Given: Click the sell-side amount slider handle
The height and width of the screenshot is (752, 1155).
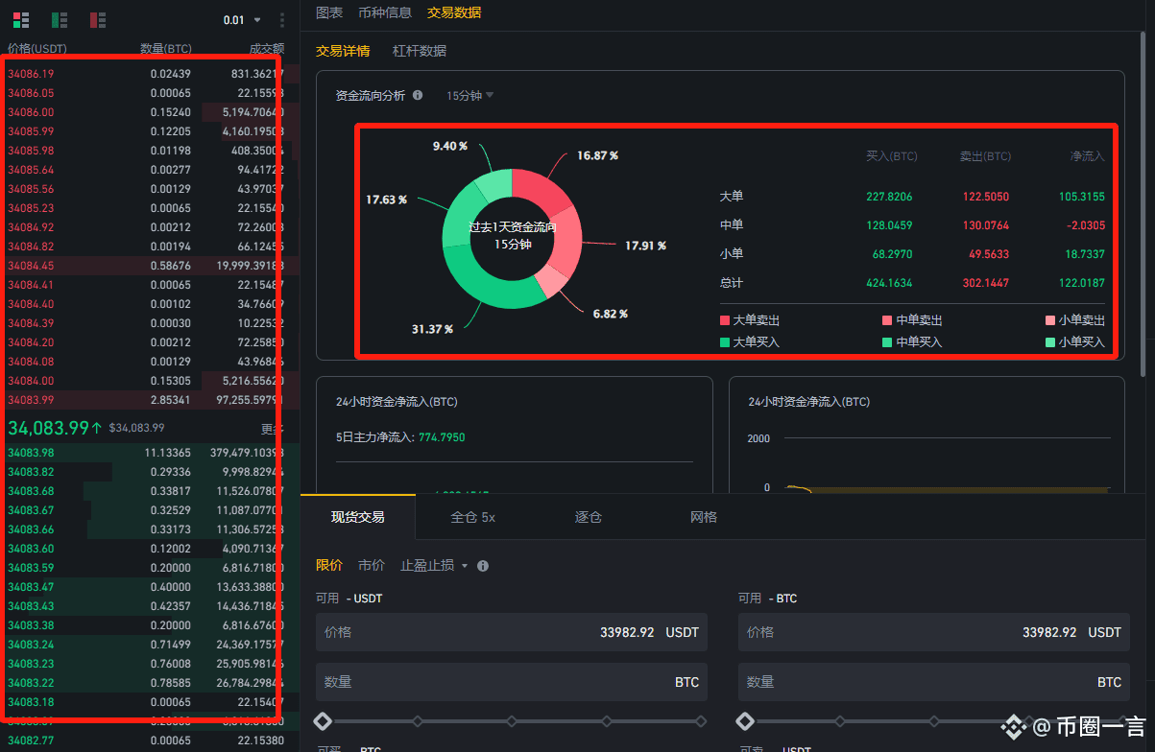Looking at the screenshot, I should [x=746, y=720].
